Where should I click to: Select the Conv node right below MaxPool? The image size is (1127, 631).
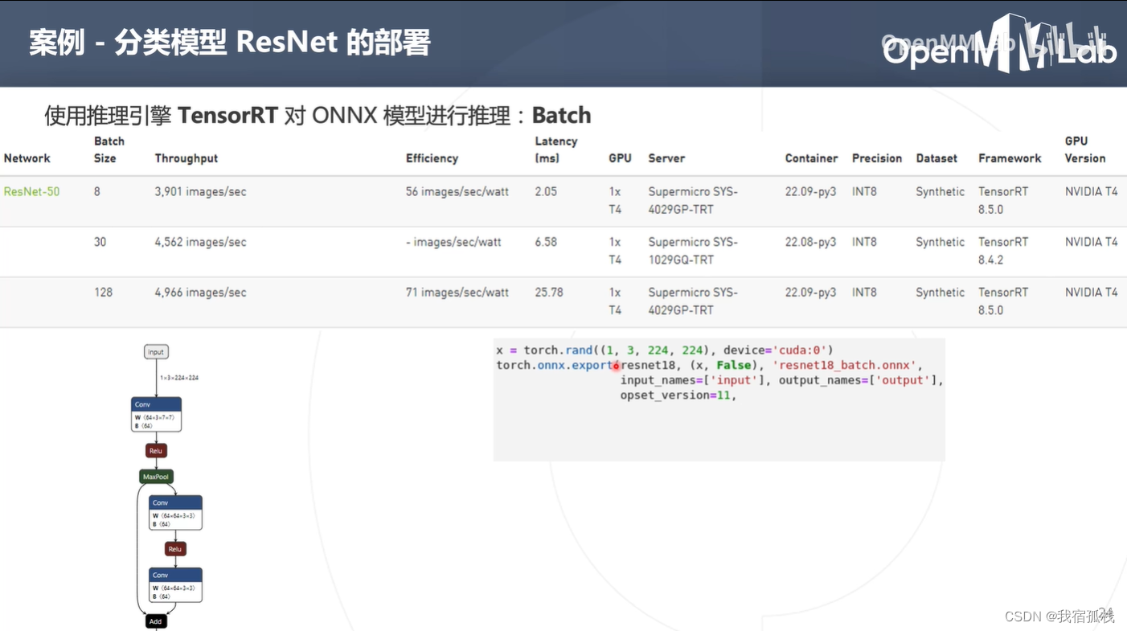pos(175,513)
